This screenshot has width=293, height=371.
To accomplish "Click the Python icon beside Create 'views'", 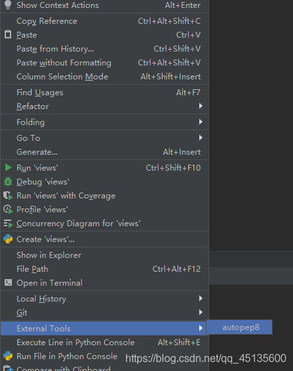I will tap(8, 239).
